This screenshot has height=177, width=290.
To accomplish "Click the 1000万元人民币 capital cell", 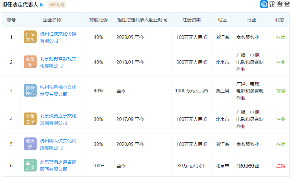I will tap(191, 91).
